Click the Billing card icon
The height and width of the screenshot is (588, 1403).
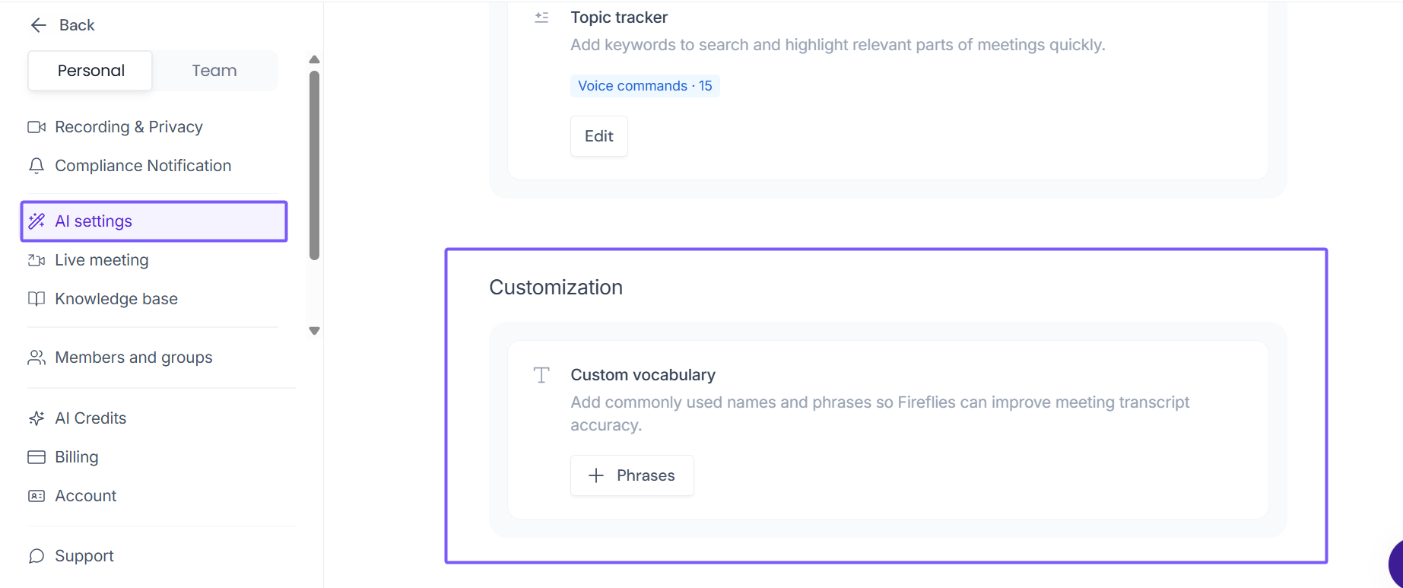click(37, 457)
